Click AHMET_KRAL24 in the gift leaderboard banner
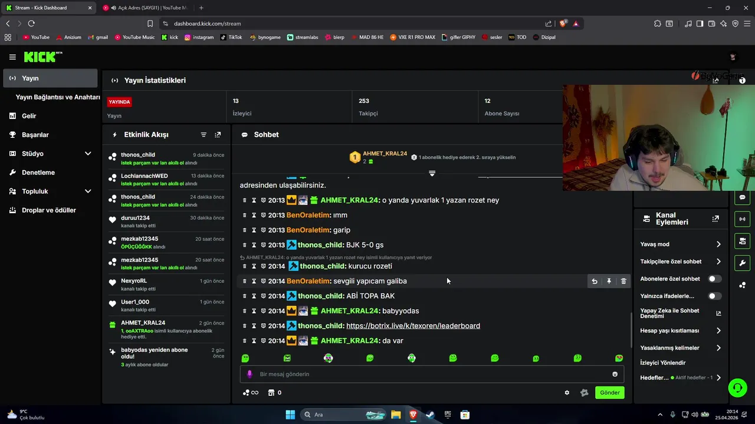 click(x=385, y=154)
